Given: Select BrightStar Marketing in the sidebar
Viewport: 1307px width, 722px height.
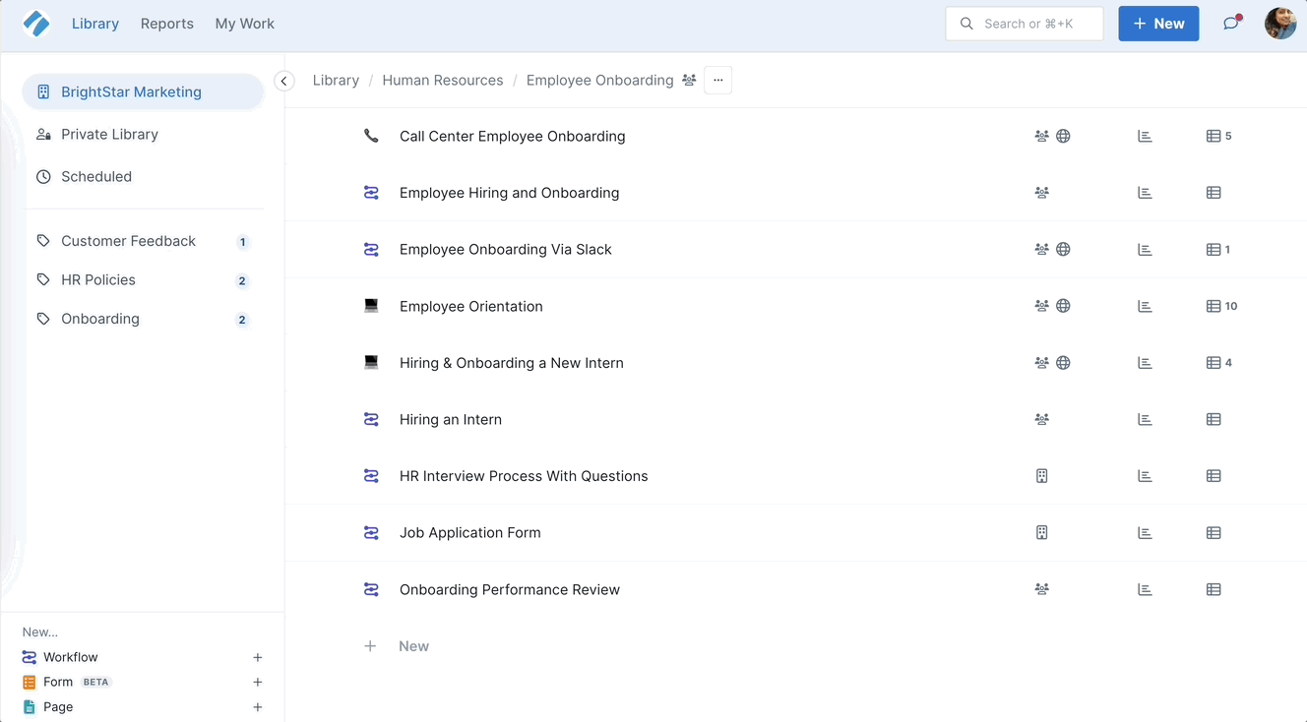Looking at the screenshot, I should [143, 91].
